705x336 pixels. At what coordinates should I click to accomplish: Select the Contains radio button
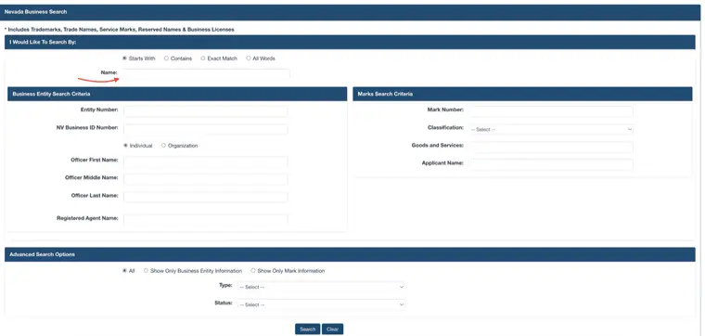pos(166,58)
